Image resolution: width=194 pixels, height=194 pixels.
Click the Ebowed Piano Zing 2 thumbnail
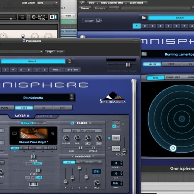point(33,133)
